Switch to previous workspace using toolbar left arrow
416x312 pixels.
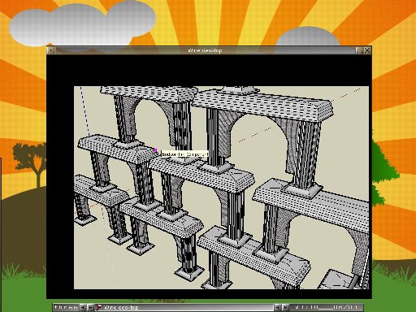pyautogui.click(x=83, y=307)
